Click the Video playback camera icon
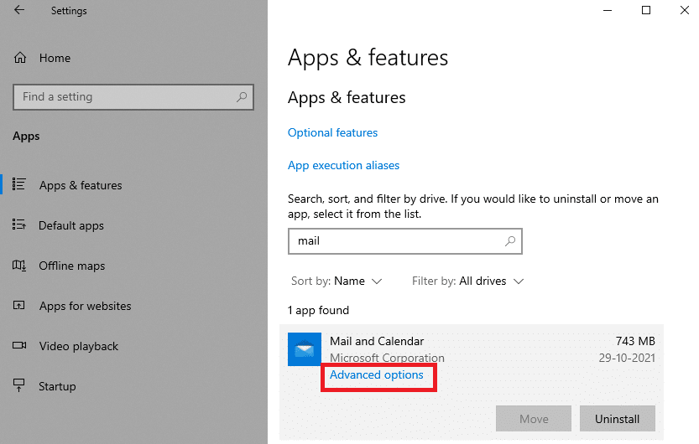 (19, 345)
